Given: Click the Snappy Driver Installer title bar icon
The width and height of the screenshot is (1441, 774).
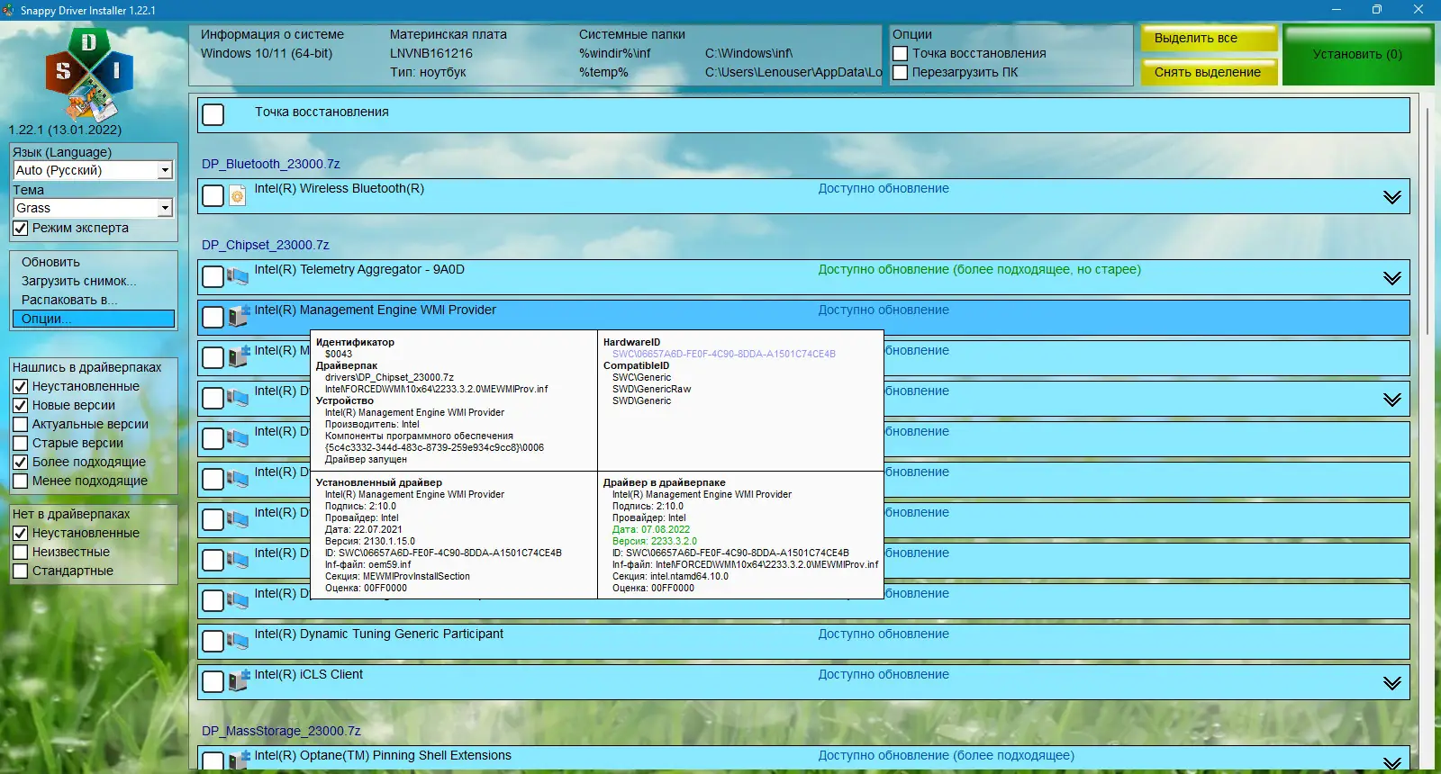Looking at the screenshot, I should 9,10.
